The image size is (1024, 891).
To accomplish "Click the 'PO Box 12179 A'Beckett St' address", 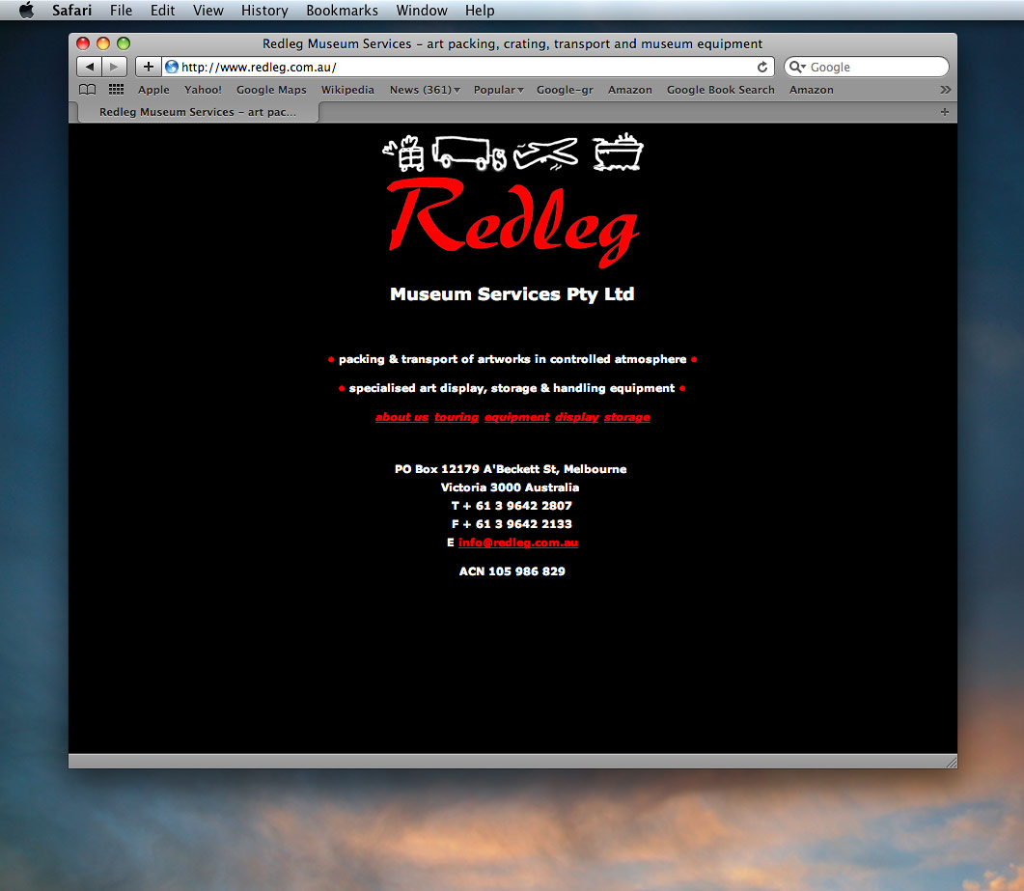I will [x=511, y=469].
